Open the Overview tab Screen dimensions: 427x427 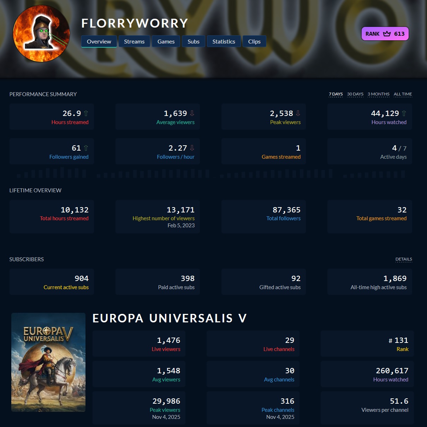coord(99,41)
